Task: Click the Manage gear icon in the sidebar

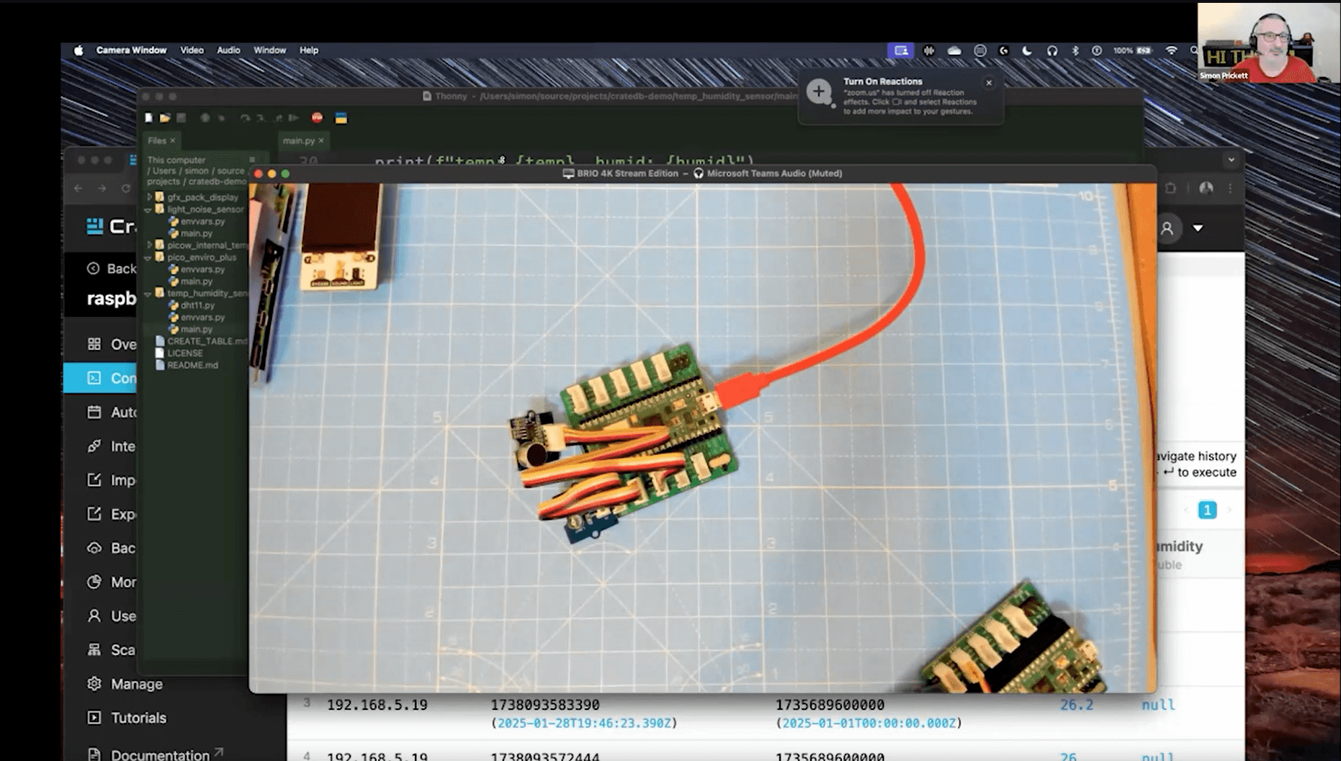Action: (94, 683)
